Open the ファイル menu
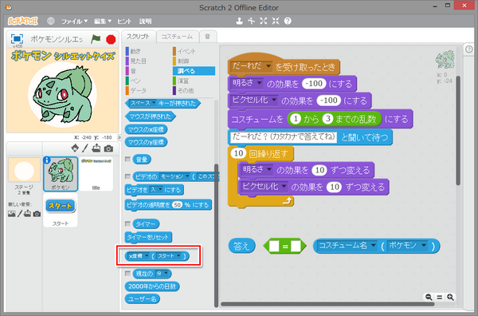 pos(74,21)
